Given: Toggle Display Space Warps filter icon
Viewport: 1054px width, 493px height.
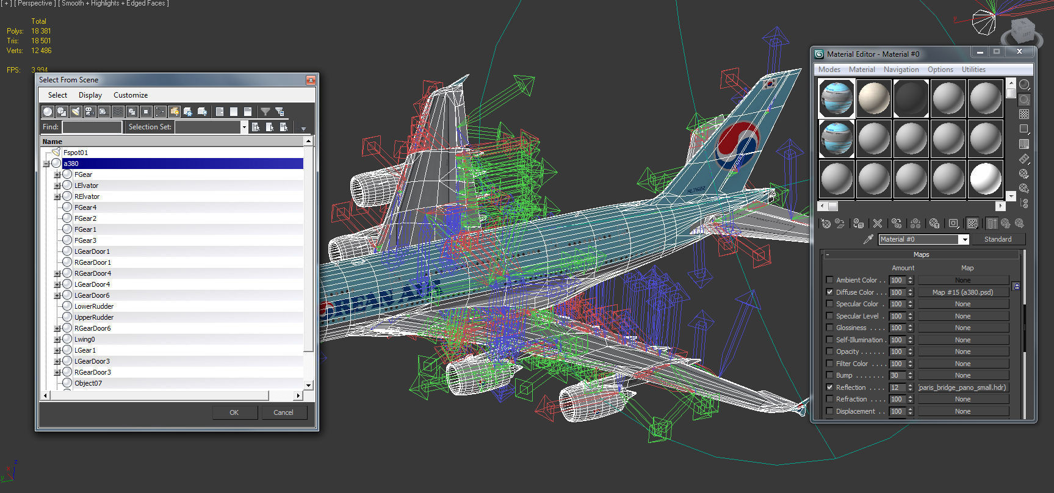Looking at the screenshot, I should click(x=118, y=112).
